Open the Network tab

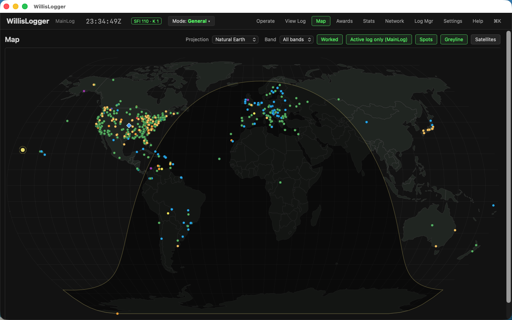pyautogui.click(x=394, y=21)
